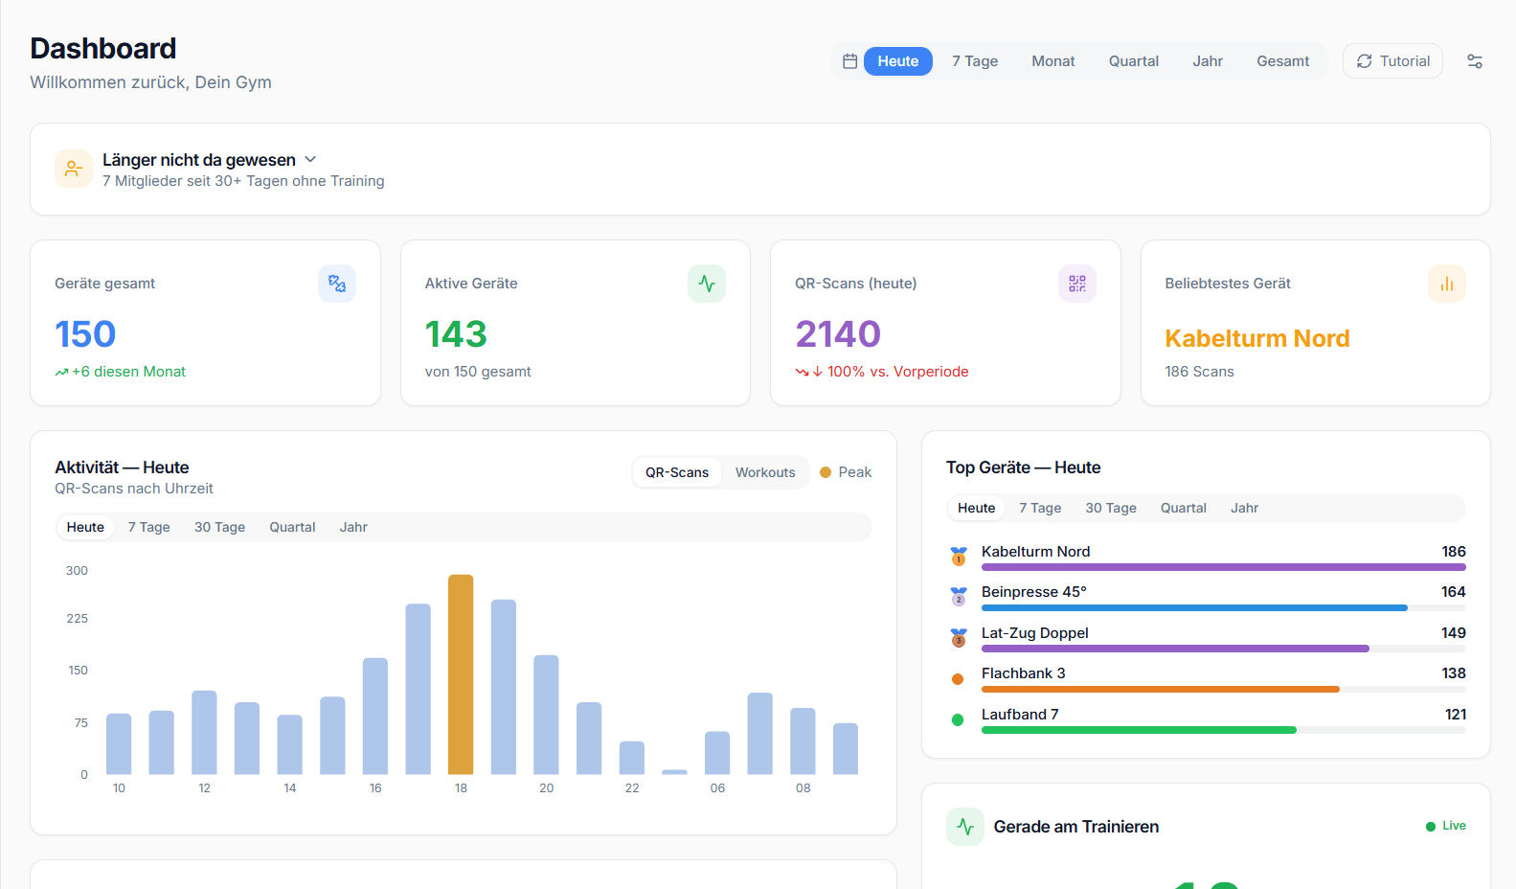Switch the chart to QR-Scans view

677,472
